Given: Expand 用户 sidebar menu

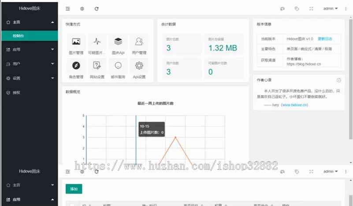Looking at the screenshot, I should pos(52,64).
